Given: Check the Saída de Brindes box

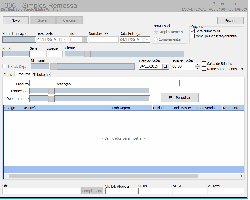Looking at the screenshot, I should [204, 64].
